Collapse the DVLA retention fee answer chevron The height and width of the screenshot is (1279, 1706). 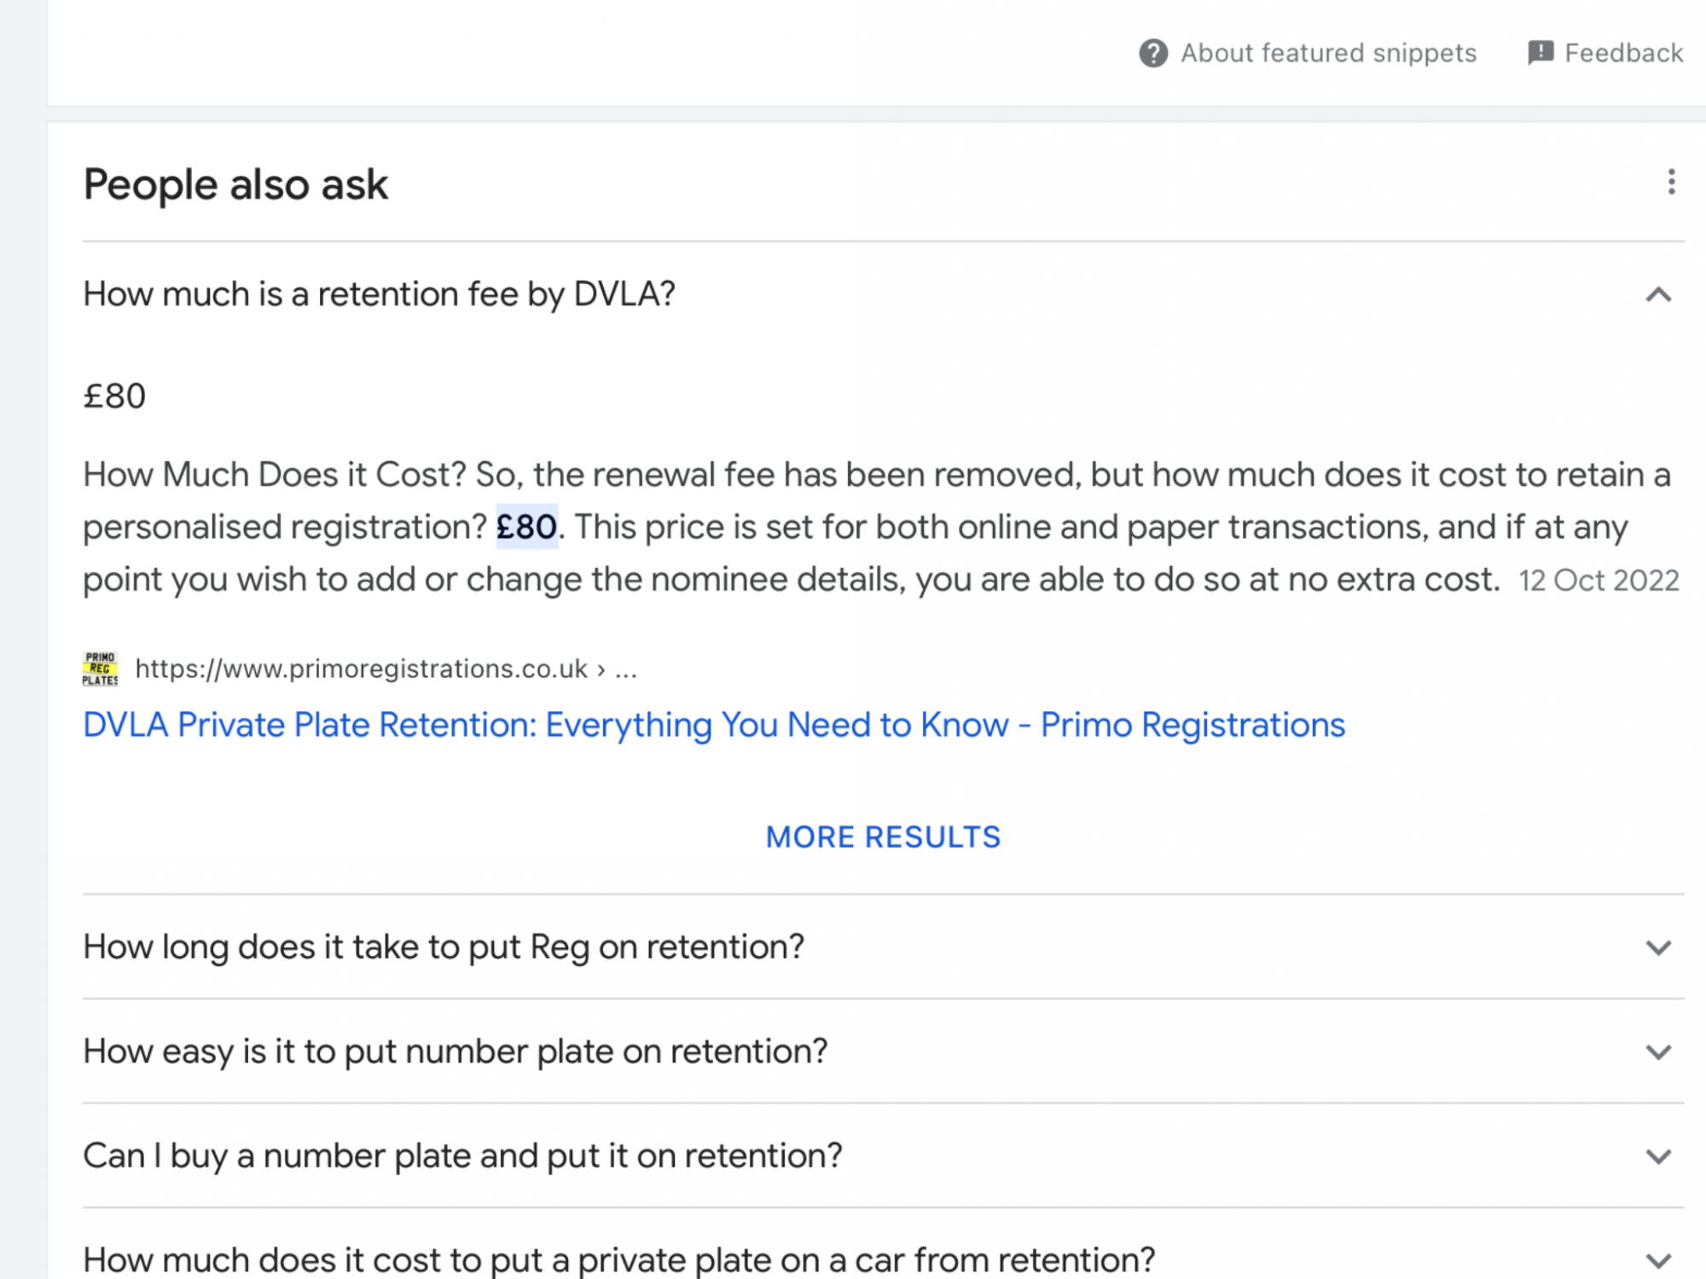[1658, 295]
